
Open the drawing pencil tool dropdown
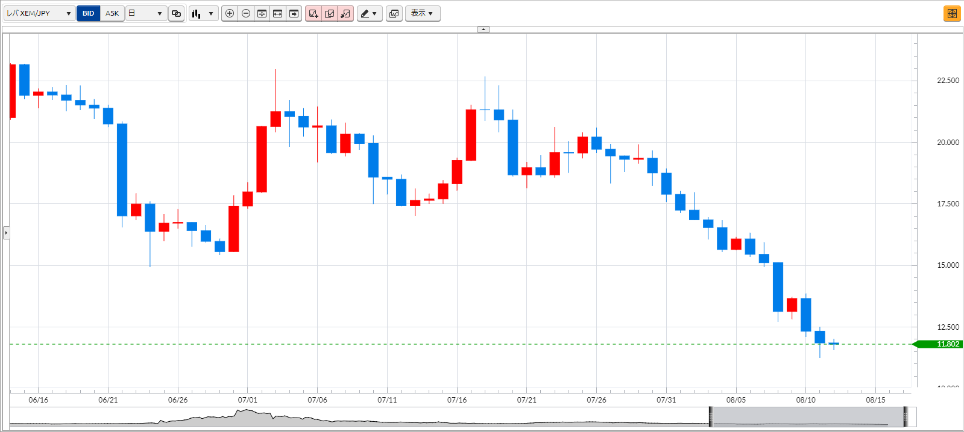pyautogui.click(x=370, y=13)
